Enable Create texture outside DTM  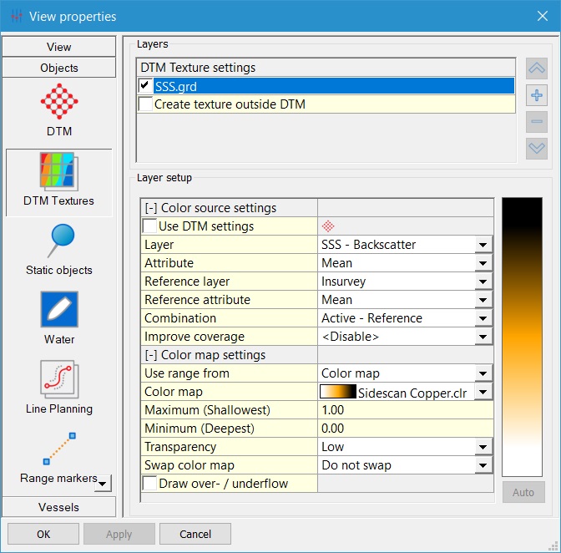(x=146, y=104)
